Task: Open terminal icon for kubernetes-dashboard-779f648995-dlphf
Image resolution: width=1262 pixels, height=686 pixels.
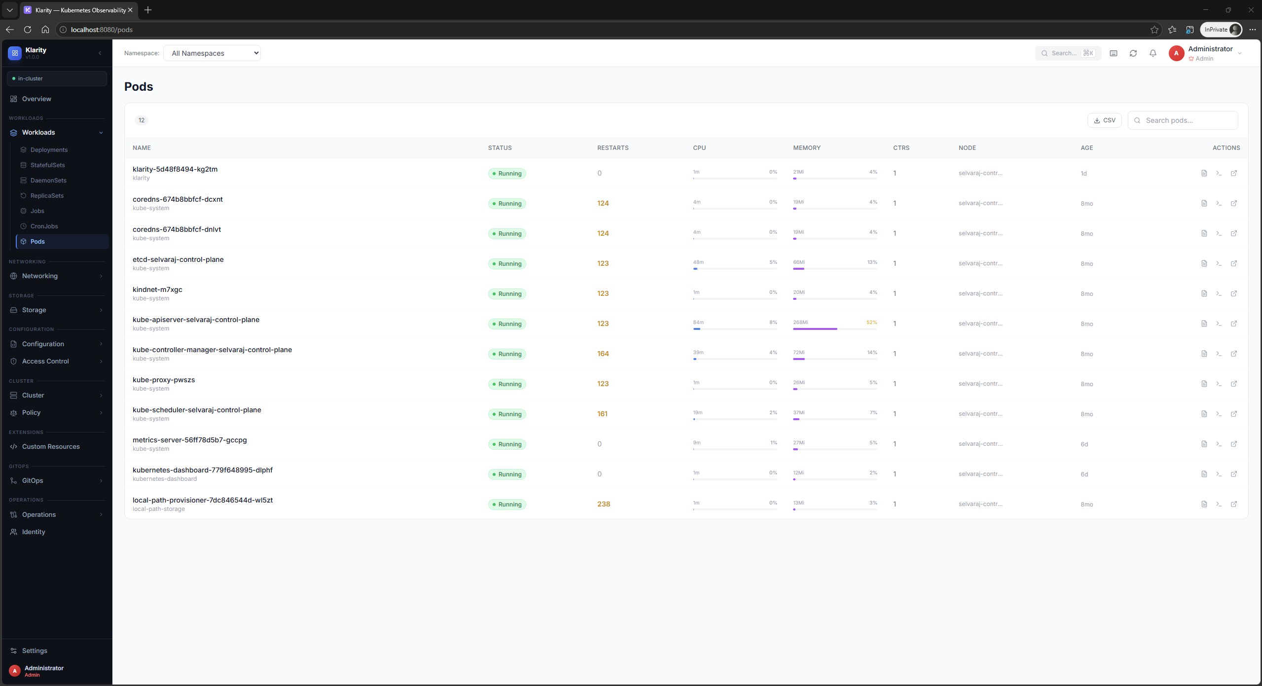Action: (x=1219, y=474)
